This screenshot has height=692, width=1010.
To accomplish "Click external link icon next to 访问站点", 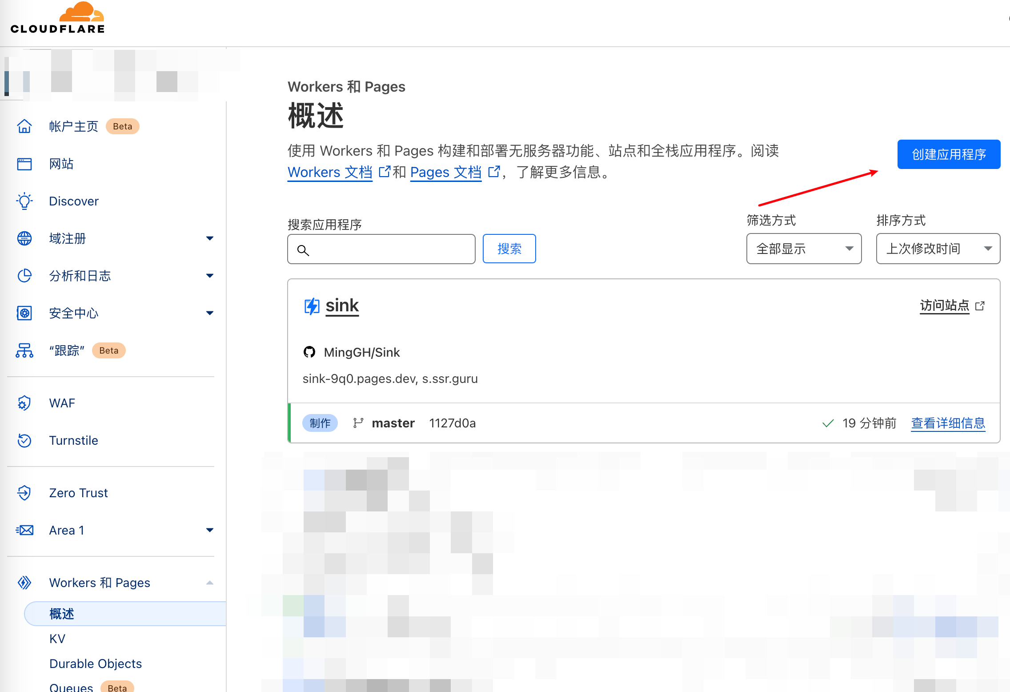I will 980,306.
